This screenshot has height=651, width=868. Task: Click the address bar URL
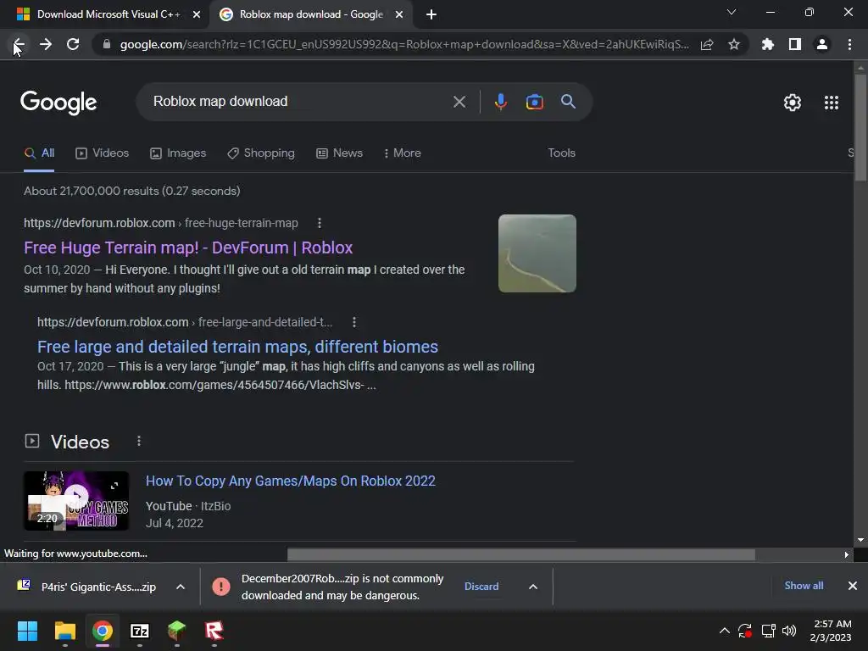pyautogui.click(x=404, y=44)
